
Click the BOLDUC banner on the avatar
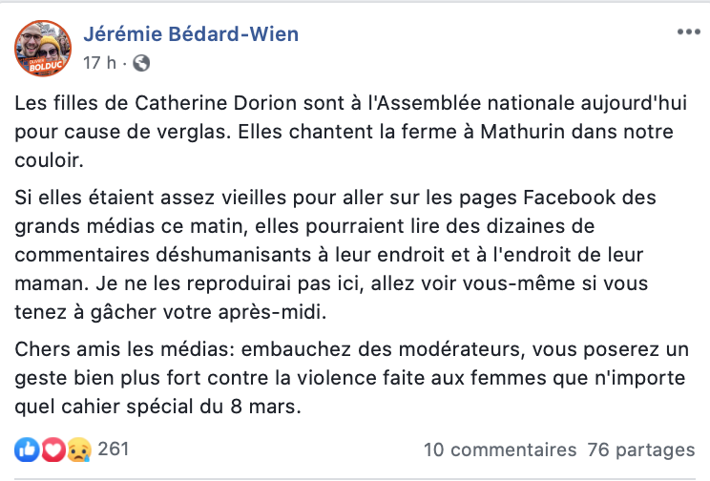point(45,66)
